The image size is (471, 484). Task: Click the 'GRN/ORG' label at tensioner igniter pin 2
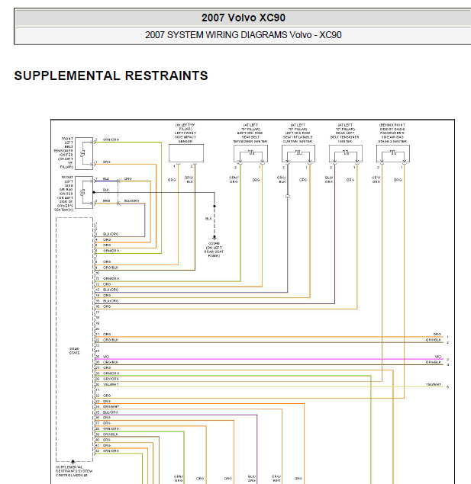click(111, 139)
